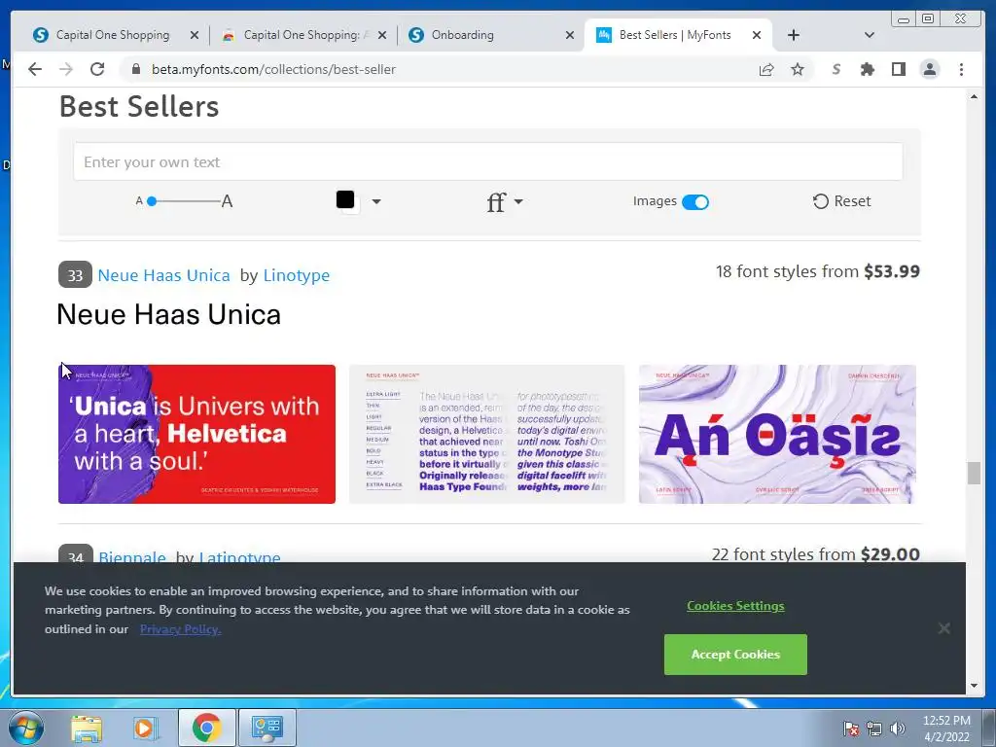
Task: Open the Capital One Shopping extension icon
Action: point(836,69)
